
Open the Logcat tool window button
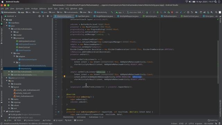[x=58, y=120]
